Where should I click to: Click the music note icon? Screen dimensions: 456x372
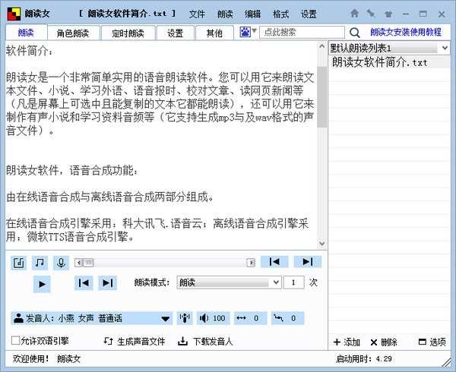pos(40,262)
